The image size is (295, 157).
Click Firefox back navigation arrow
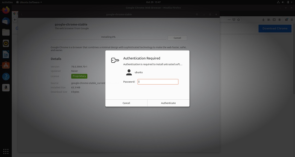(15, 20)
